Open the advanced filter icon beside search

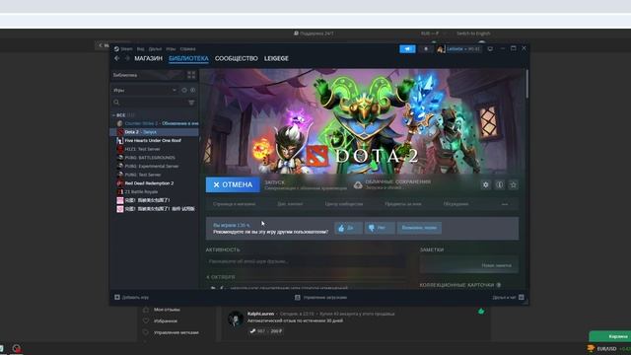(191, 103)
